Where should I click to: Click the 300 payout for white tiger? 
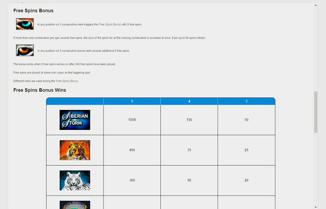pos(132,180)
